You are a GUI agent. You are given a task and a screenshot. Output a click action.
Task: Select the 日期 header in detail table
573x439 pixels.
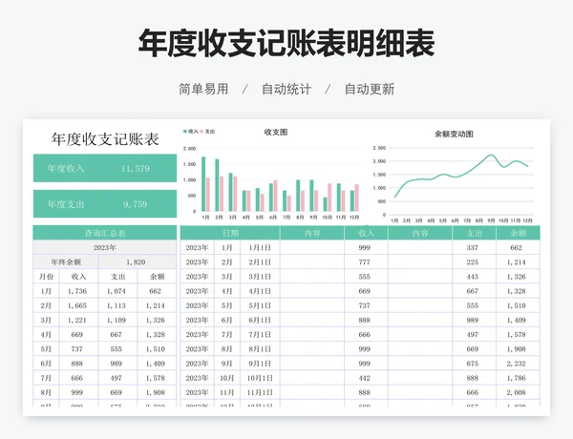[230, 233]
